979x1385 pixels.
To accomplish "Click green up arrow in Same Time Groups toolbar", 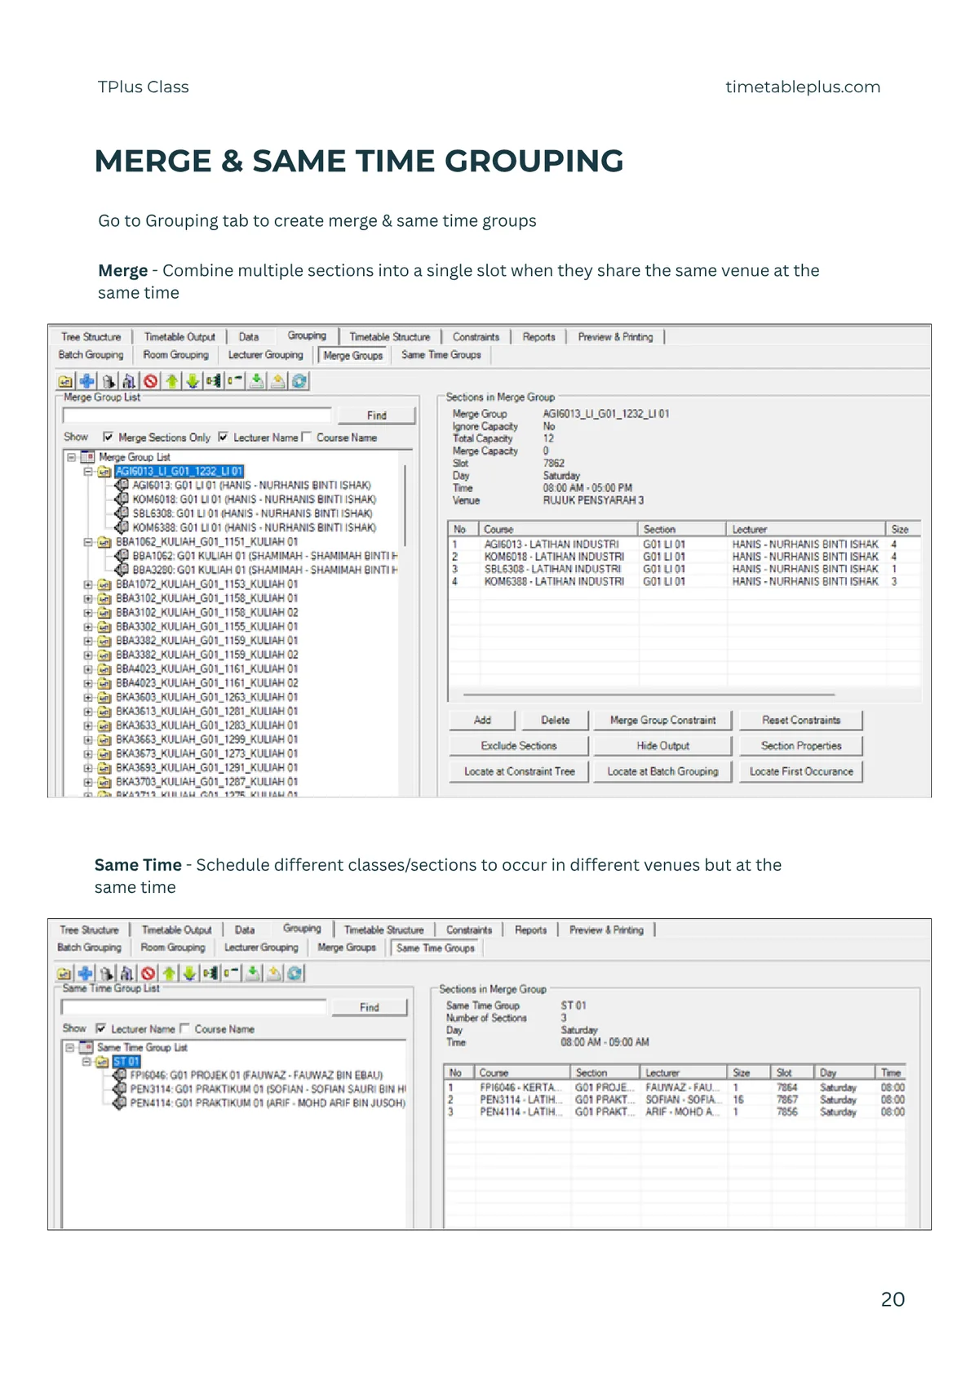I will tap(169, 973).
